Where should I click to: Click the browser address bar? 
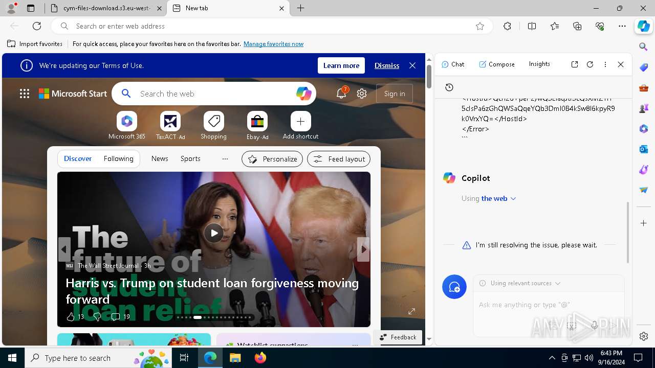(271, 26)
